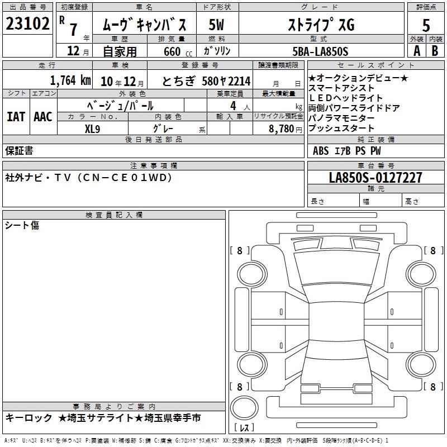Image resolution: width=447 pixels, height=447 pixels.
Task: Select chassis number LA850S-0127227
Action: click(x=375, y=178)
